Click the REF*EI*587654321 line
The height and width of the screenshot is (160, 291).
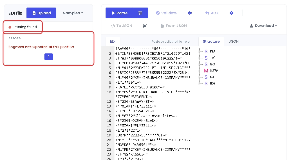click(135, 111)
